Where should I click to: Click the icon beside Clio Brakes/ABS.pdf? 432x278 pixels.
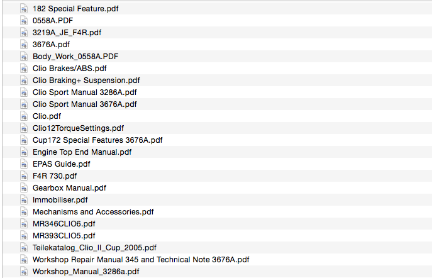point(24,69)
